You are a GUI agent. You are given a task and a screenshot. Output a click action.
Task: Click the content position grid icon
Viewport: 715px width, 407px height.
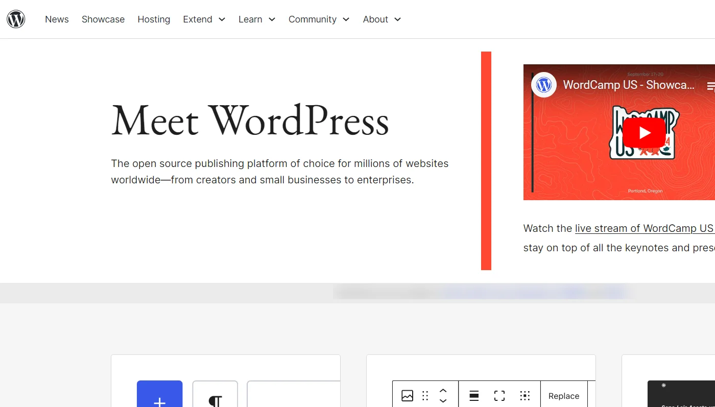tap(525, 396)
